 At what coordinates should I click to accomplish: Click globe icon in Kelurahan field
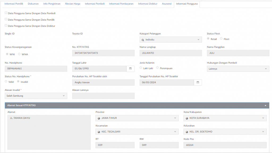pos(187,132)
